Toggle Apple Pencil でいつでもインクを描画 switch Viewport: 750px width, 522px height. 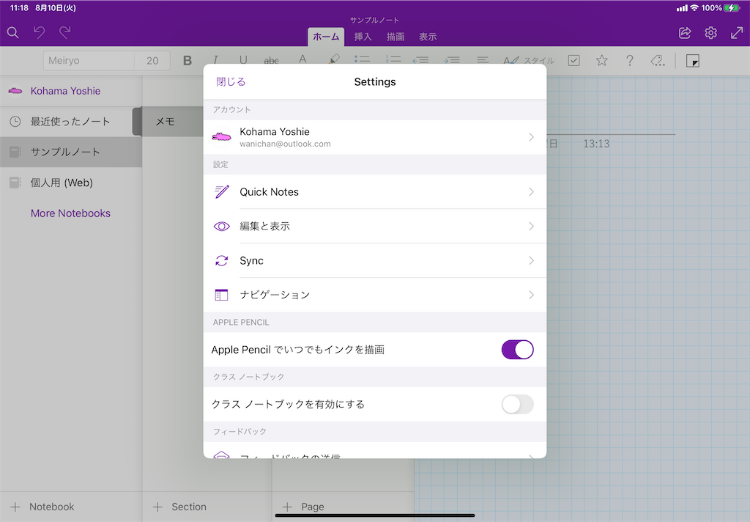pos(518,350)
